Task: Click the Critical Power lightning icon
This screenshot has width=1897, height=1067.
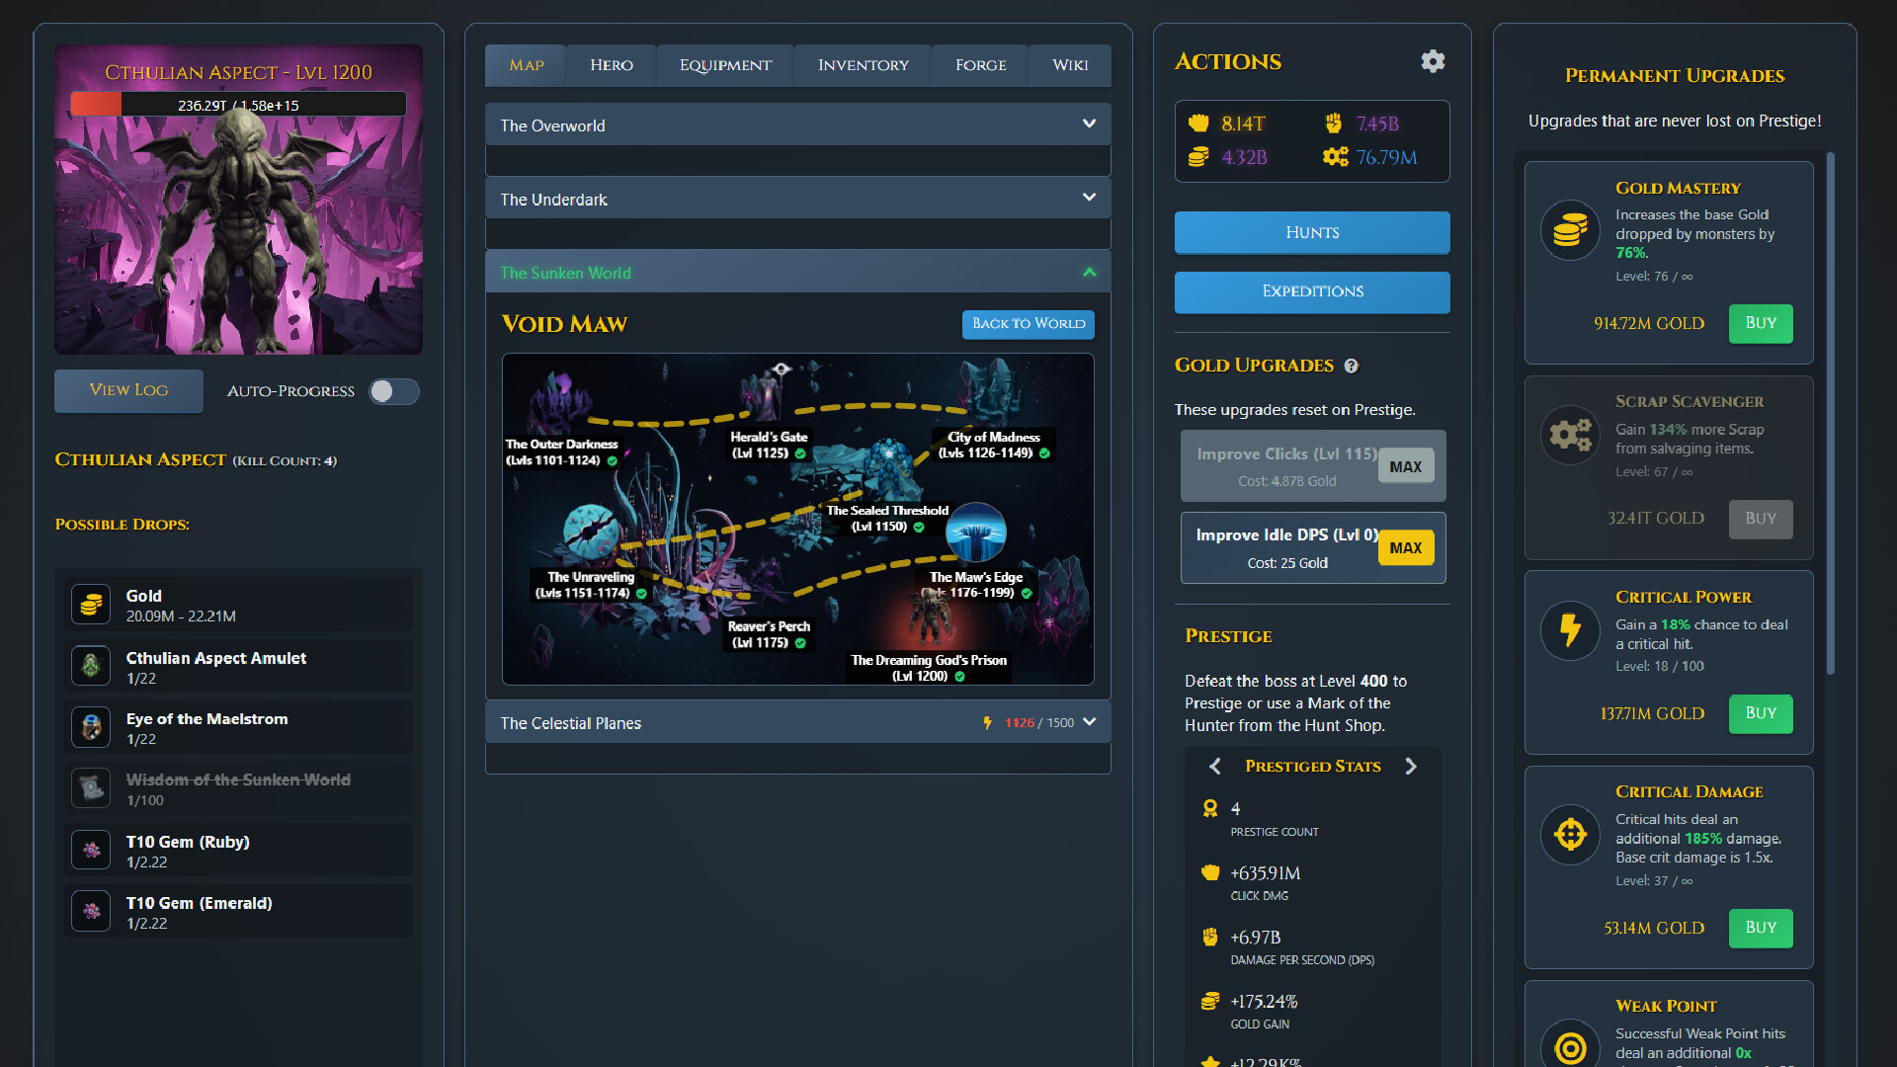Action: (x=1570, y=631)
